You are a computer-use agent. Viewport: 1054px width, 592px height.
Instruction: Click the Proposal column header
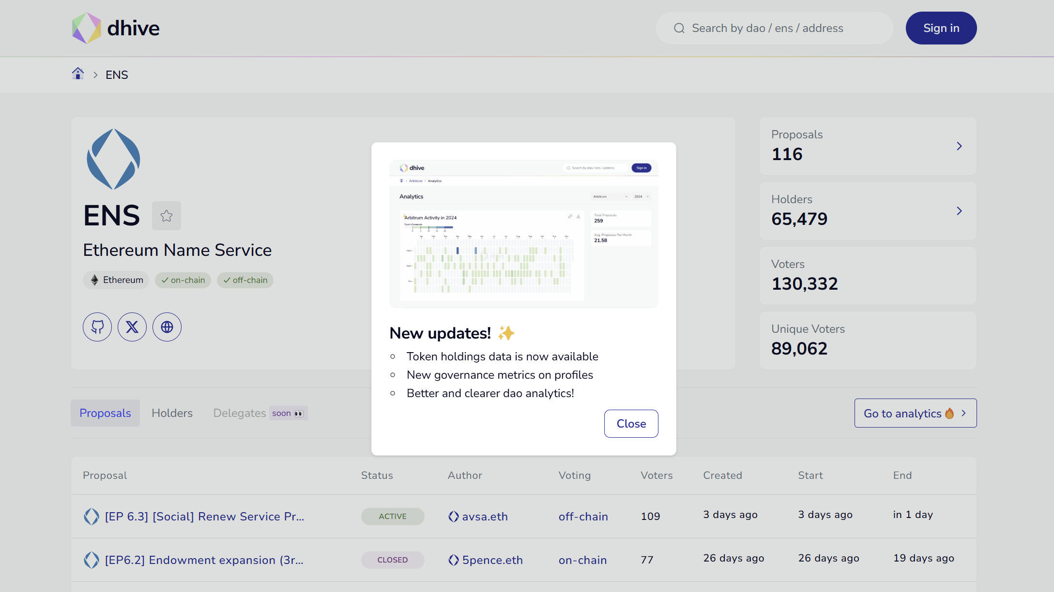tap(105, 475)
